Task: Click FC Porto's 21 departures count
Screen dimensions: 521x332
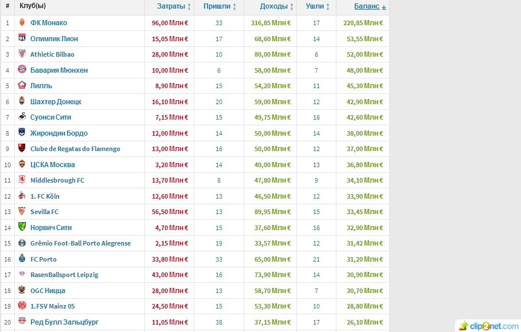Action: (316, 259)
